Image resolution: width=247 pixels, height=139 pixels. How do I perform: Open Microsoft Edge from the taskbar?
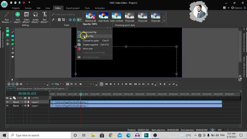point(129,135)
